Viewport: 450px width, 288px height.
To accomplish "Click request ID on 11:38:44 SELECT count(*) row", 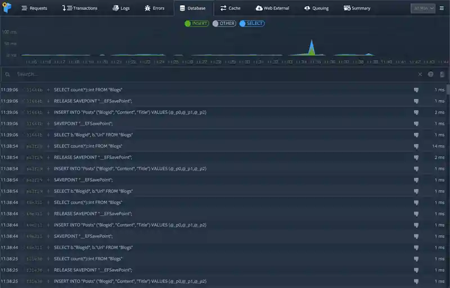I will pos(34,202).
